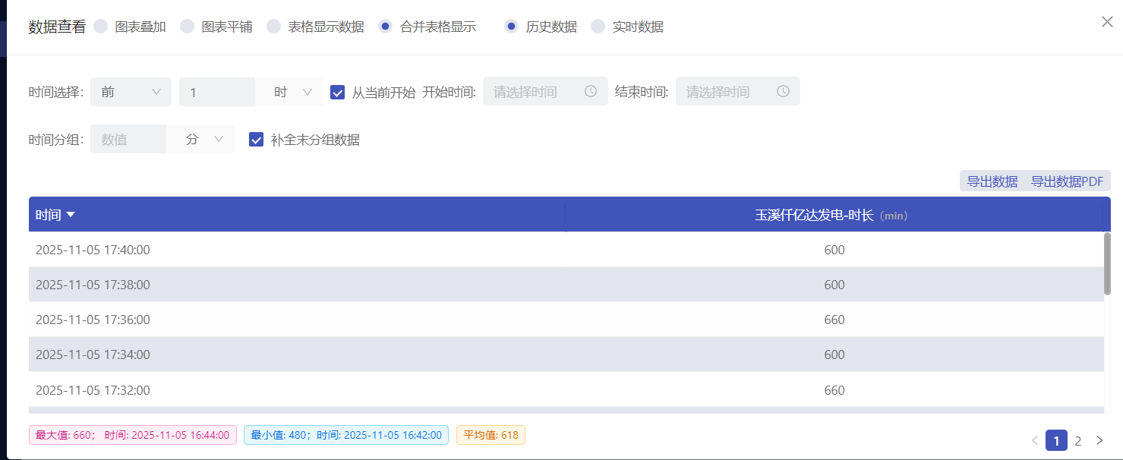The height and width of the screenshot is (460, 1123).
Task: Expand the 分 grouping unit dropdown
Action: 201,139
